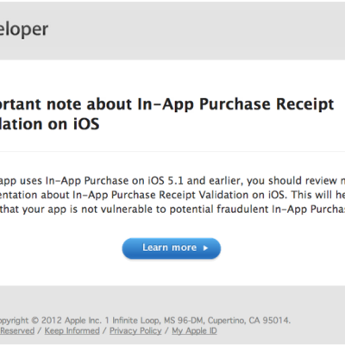
Task: Click 'Receipt Validation on iOS' in paragraph
Action: 223,195
